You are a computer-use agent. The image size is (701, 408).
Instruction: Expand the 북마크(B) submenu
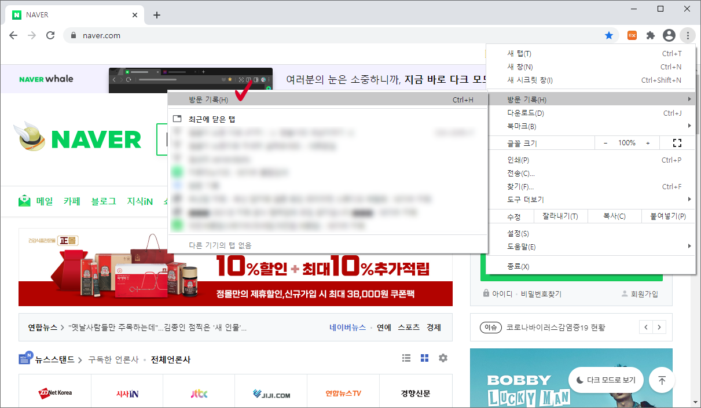(x=591, y=126)
